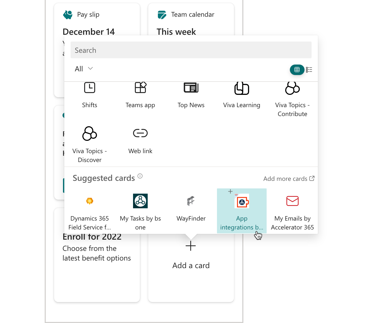Click the Team calendar icon

point(162,15)
